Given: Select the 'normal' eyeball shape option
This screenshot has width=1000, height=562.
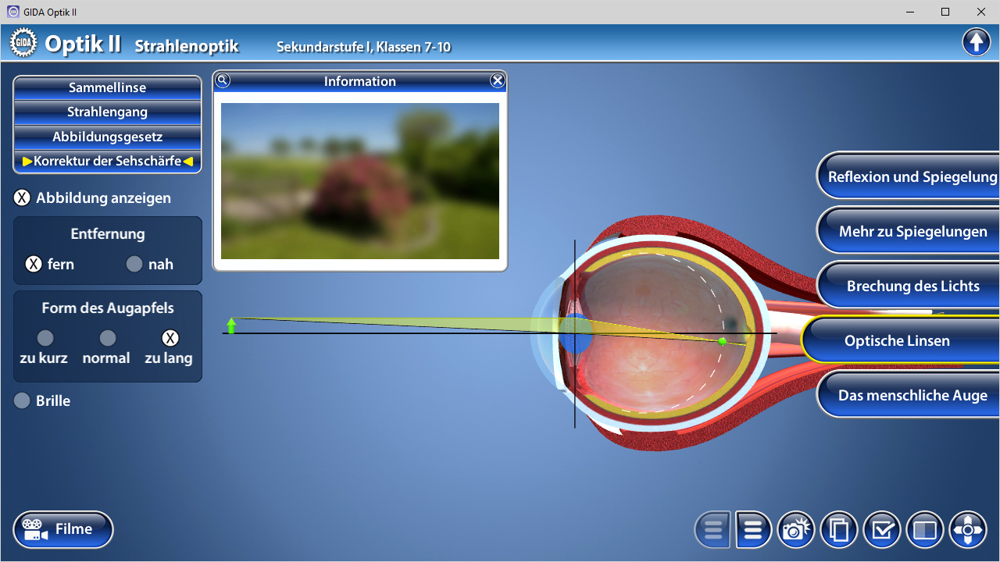Looking at the screenshot, I should click(108, 338).
